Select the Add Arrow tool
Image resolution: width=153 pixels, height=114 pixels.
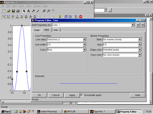pyautogui.click(x=33, y=11)
